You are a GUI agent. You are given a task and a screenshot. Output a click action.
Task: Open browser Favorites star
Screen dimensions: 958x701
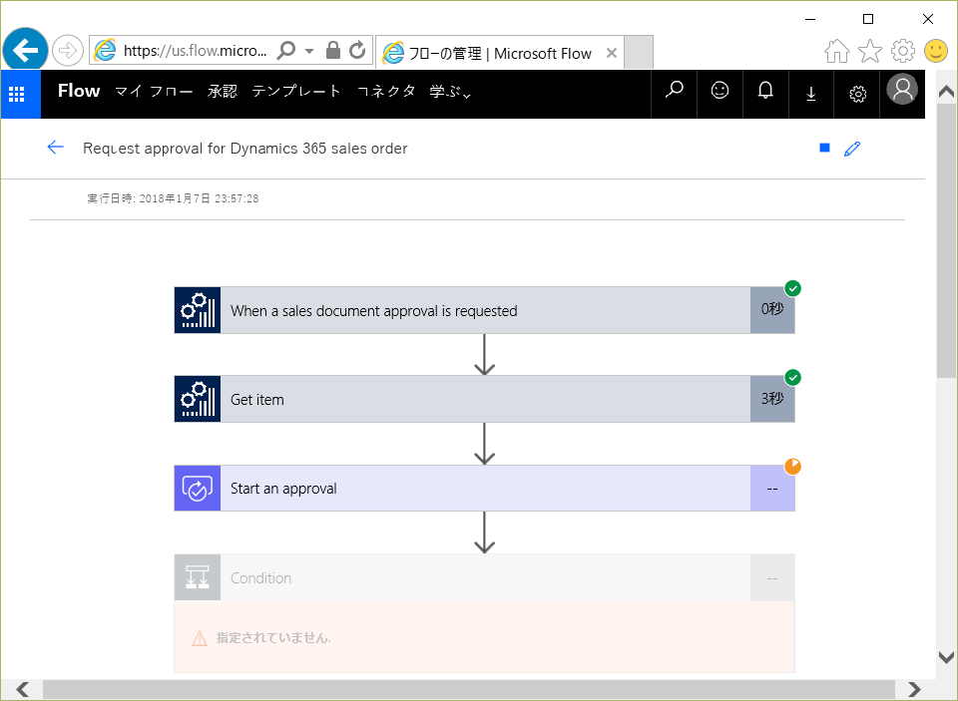[x=870, y=51]
